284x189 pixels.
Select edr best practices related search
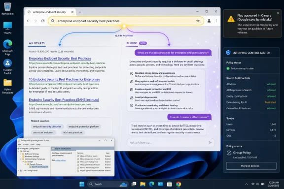[73, 132]
